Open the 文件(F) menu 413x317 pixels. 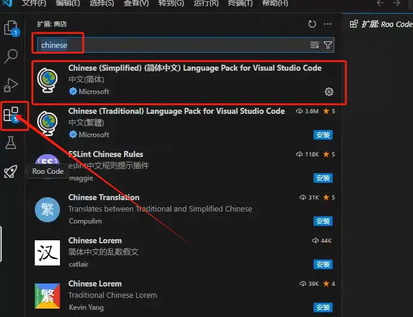tap(34, 4)
